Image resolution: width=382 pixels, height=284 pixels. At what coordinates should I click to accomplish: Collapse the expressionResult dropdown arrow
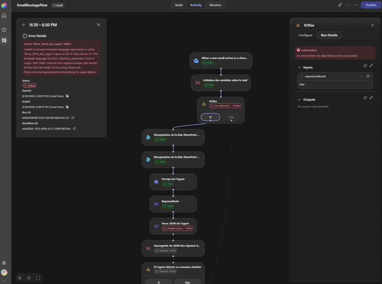[x=362, y=76]
